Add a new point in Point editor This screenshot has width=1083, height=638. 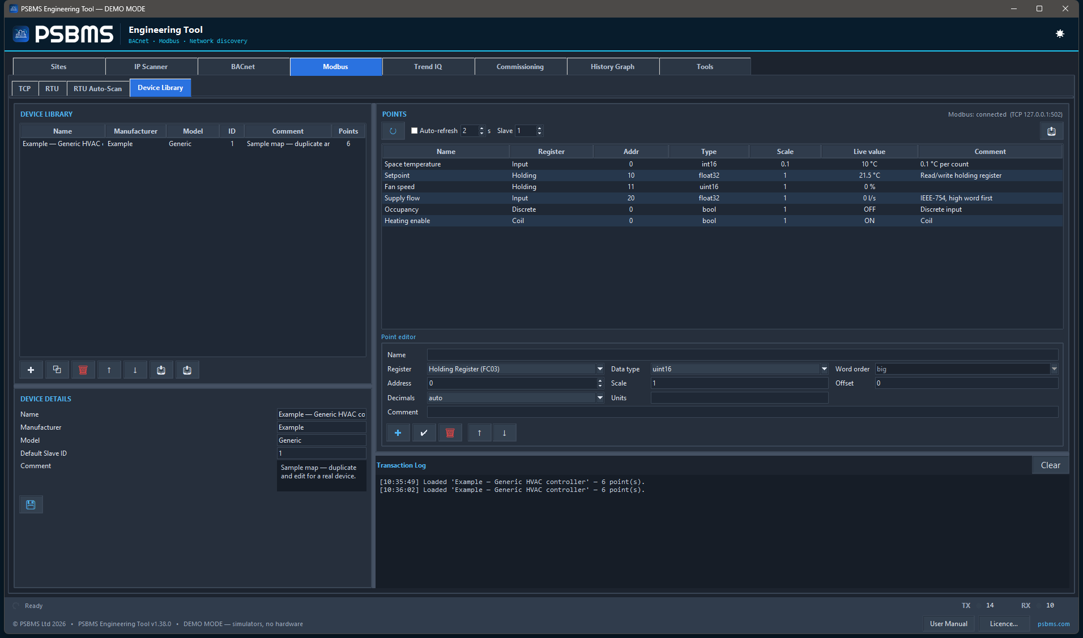(398, 433)
